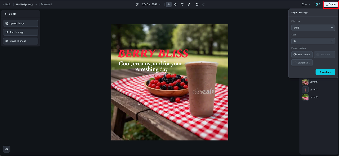Screen dimensions: 339x156
Task: Select the This canvas export option
Action: coord(302,55)
